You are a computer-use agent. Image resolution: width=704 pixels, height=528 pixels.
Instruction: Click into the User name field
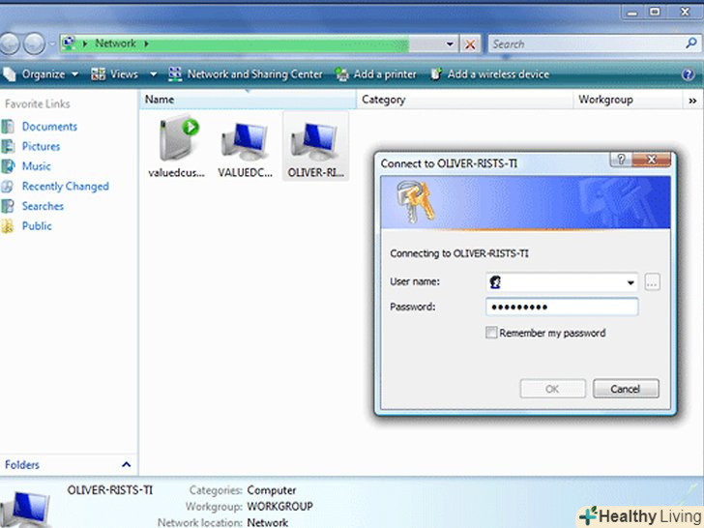point(562,282)
